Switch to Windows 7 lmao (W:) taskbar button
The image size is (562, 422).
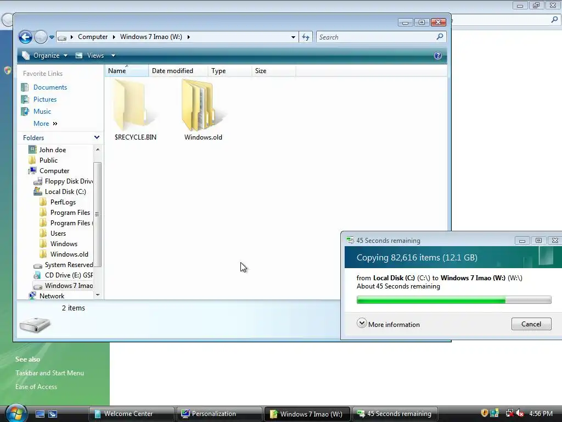pos(307,414)
